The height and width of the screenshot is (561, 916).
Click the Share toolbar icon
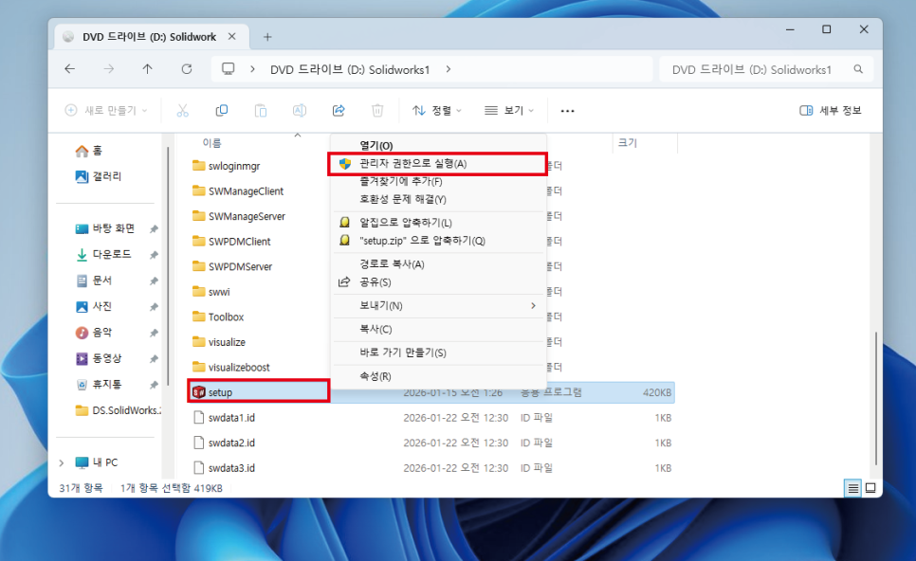tap(339, 110)
